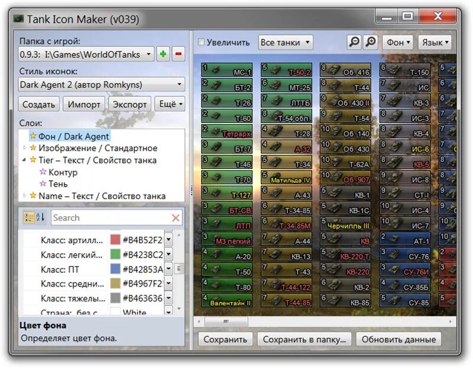Add game folder with green plus button

pyautogui.click(x=163, y=54)
